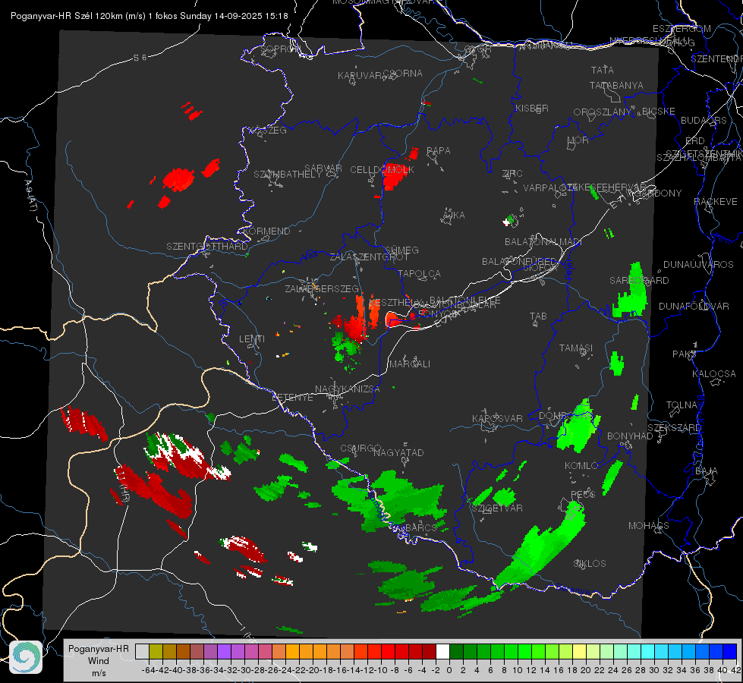
Task: Select the purple -34 m/s legend swatch
Action: [x=224, y=651]
